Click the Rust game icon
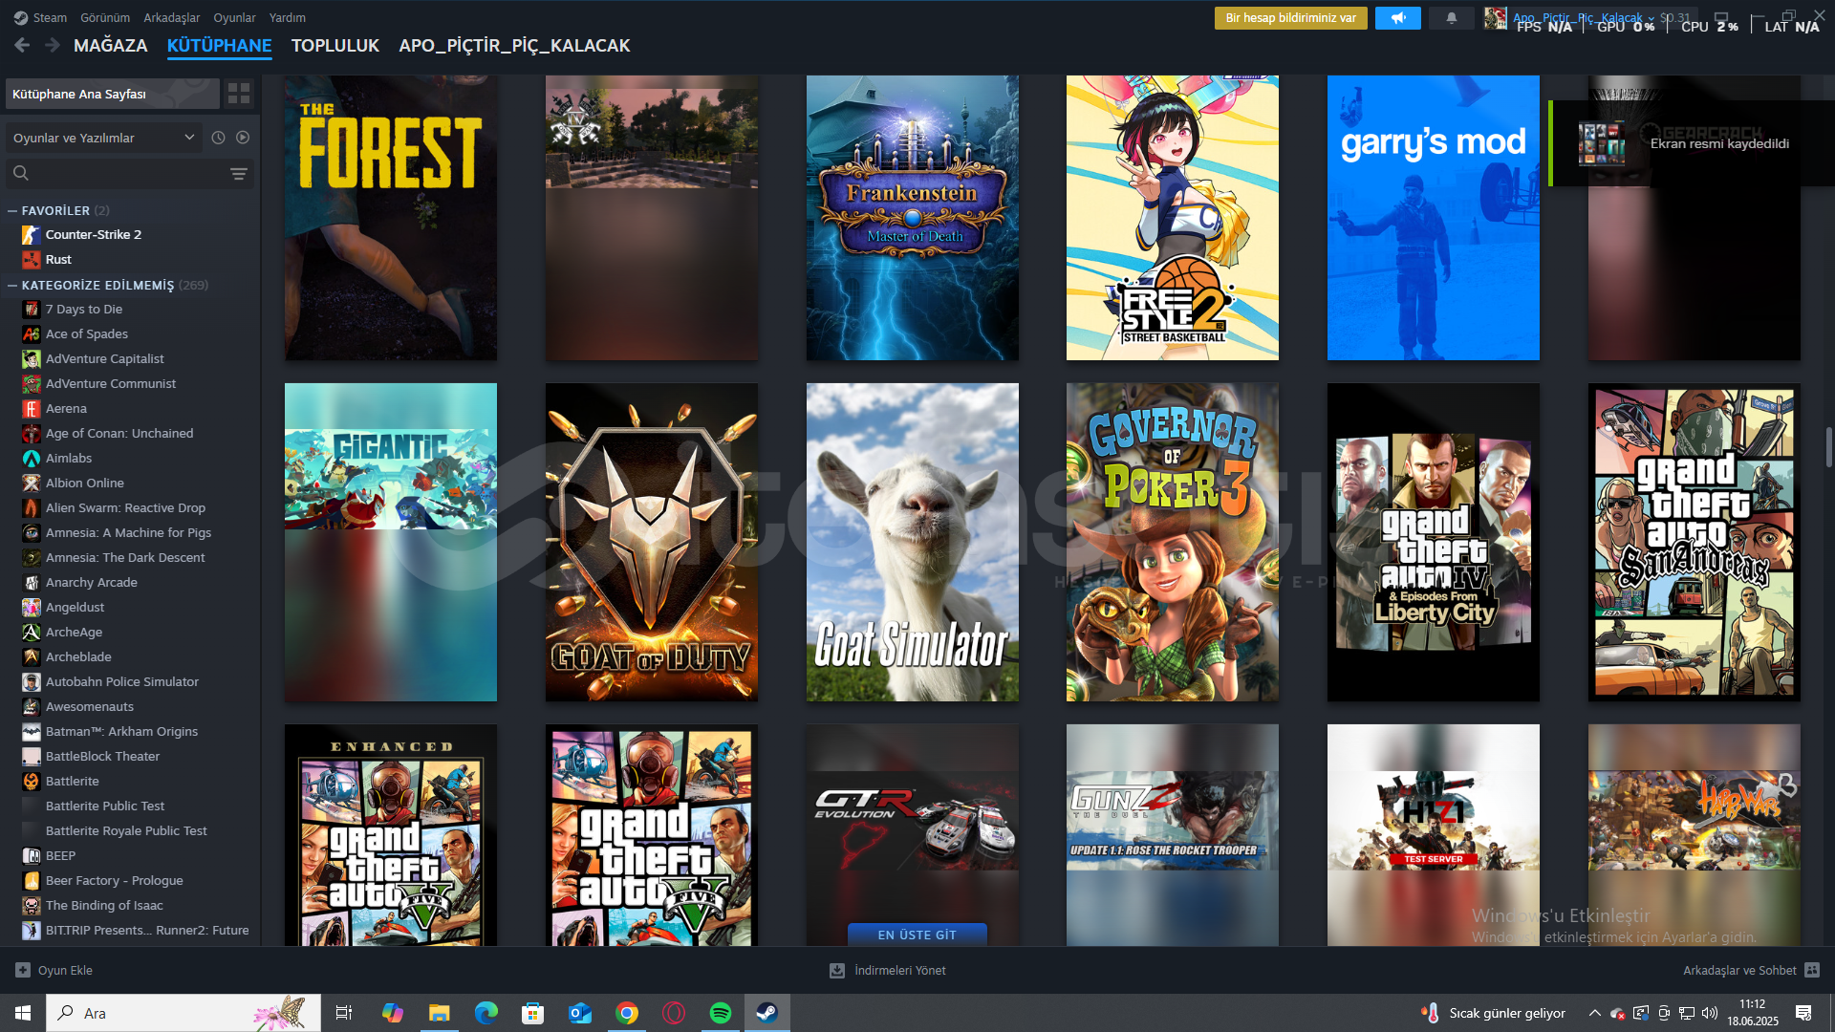The height and width of the screenshot is (1032, 1835). click(x=32, y=259)
